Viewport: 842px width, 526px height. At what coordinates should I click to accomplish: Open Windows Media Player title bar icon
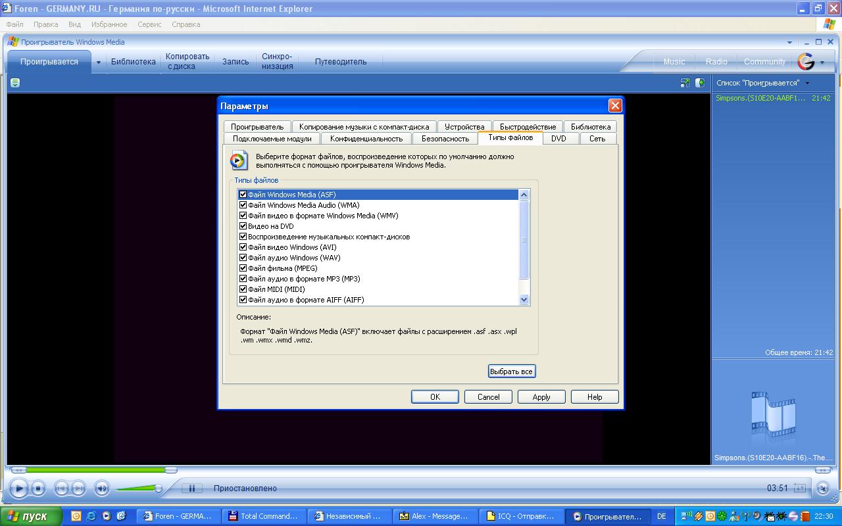click(12, 41)
